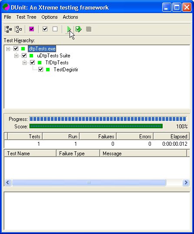Click the Select All Tests toolbar icon

pyautogui.click(x=8, y=29)
